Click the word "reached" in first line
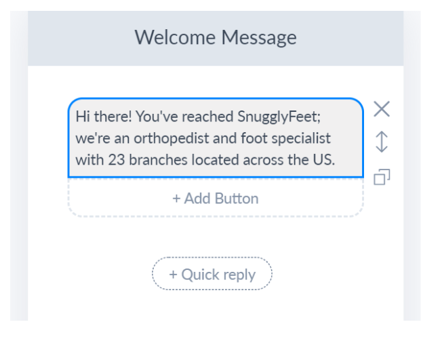The width and height of the screenshot is (442, 339). click(207, 117)
